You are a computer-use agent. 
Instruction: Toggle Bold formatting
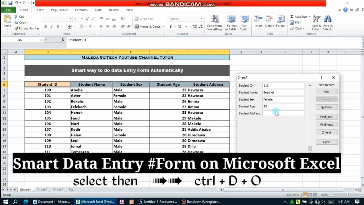tap(45, 26)
